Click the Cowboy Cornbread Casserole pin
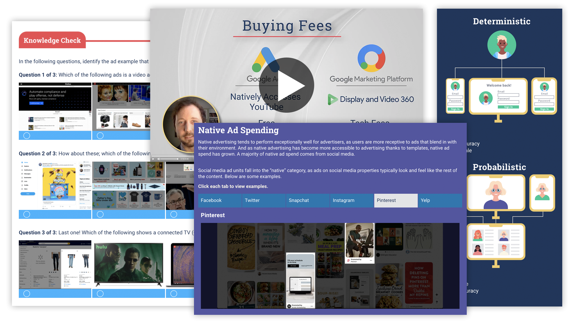 click(241, 247)
